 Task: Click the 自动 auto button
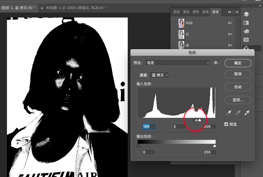tap(238, 87)
